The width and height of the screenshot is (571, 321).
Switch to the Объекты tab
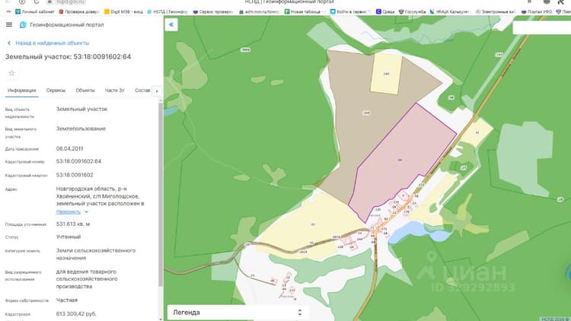point(85,91)
